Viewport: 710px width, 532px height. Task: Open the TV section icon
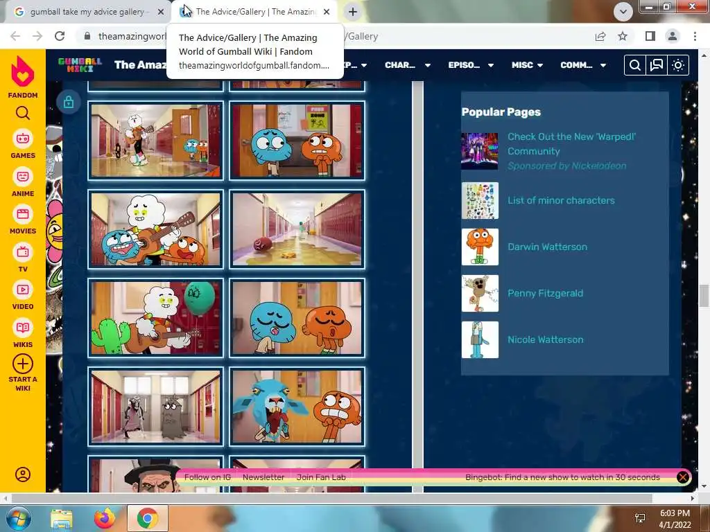tap(23, 252)
